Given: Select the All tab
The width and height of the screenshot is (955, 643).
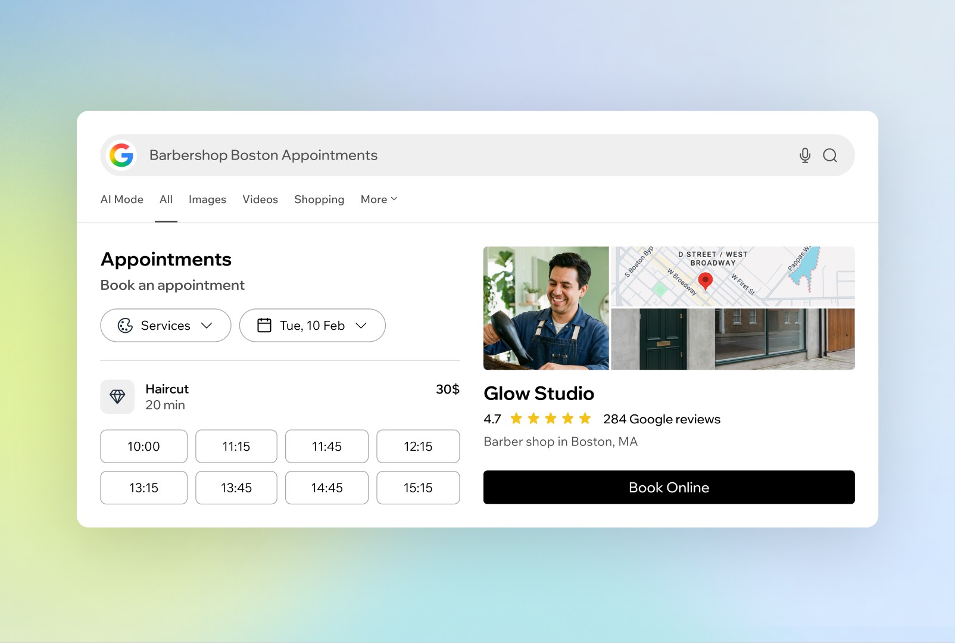Looking at the screenshot, I should point(166,199).
